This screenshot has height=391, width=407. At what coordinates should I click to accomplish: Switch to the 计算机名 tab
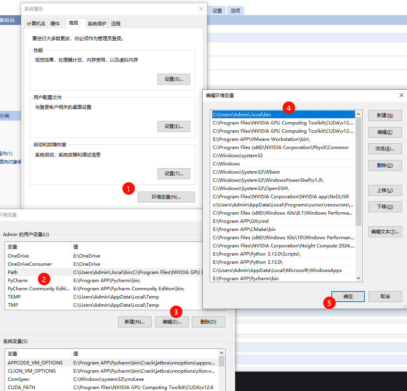[36, 23]
